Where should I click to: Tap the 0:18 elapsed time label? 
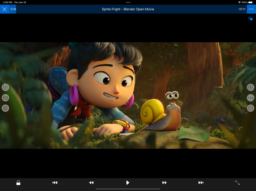(13, 9)
